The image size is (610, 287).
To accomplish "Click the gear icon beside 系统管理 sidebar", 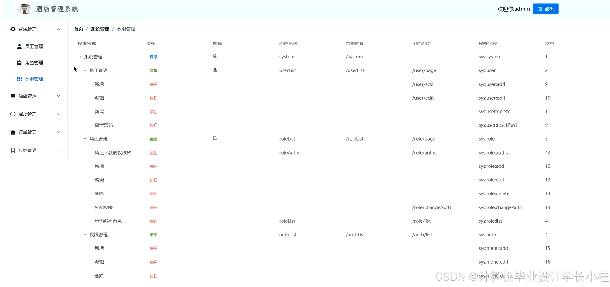I will tap(13, 29).
